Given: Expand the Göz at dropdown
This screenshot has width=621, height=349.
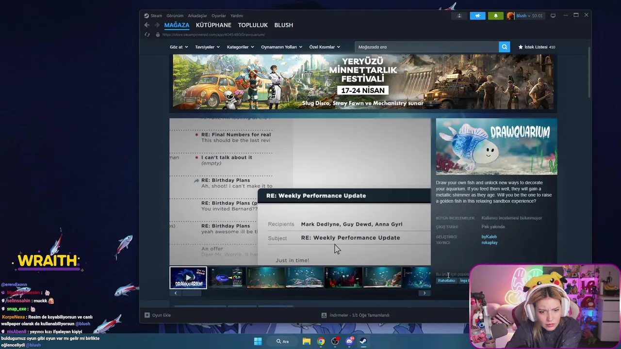Looking at the screenshot, I should (x=179, y=47).
